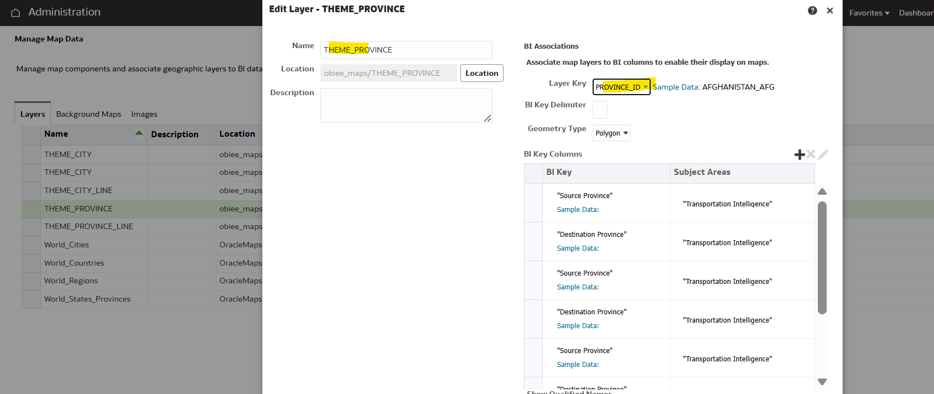Delete BI Key Column with X icon
The image size is (934, 394).
(x=811, y=154)
